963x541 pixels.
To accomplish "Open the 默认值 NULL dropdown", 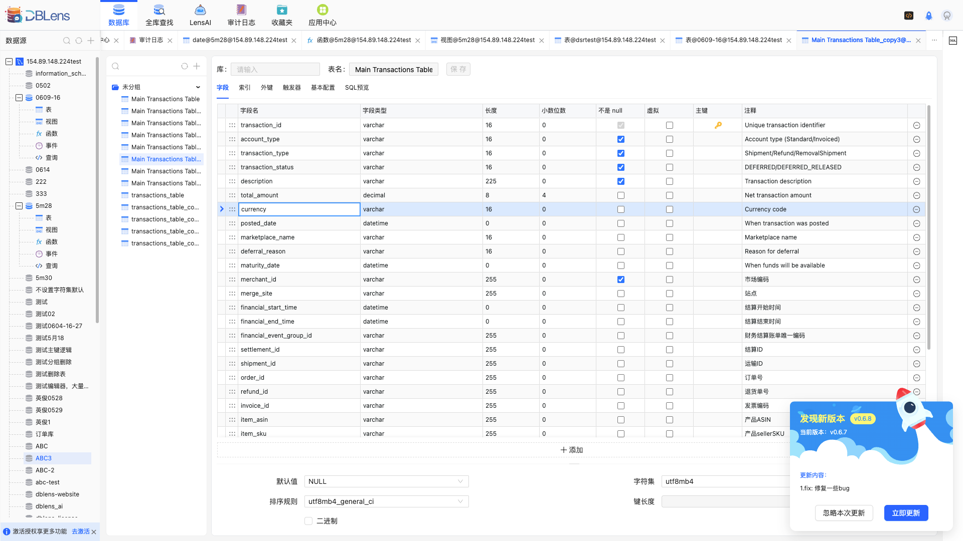I will pyautogui.click(x=386, y=481).
